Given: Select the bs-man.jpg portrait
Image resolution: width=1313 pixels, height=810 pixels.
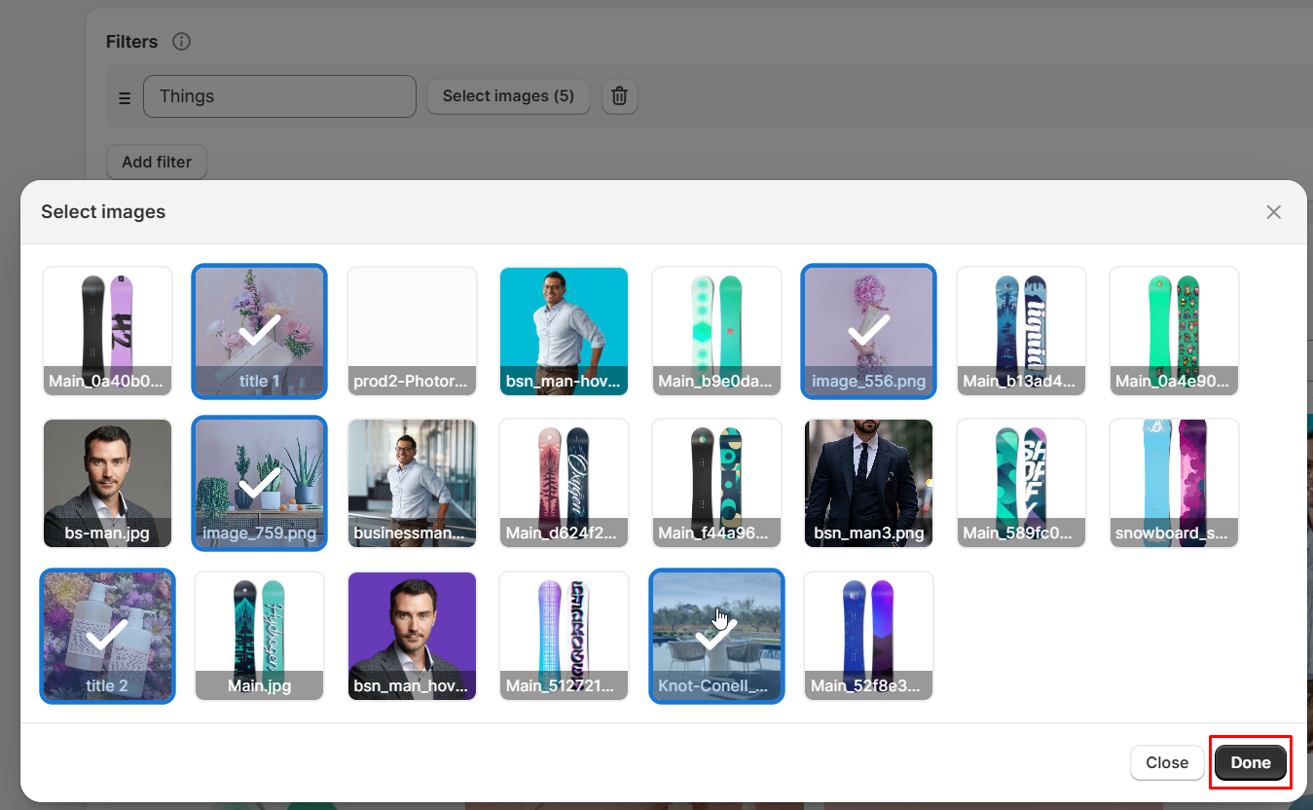Looking at the screenshot, I should click(x=107, y=483).
